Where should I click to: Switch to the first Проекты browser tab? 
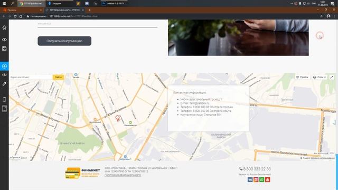(x=22, y=10)
